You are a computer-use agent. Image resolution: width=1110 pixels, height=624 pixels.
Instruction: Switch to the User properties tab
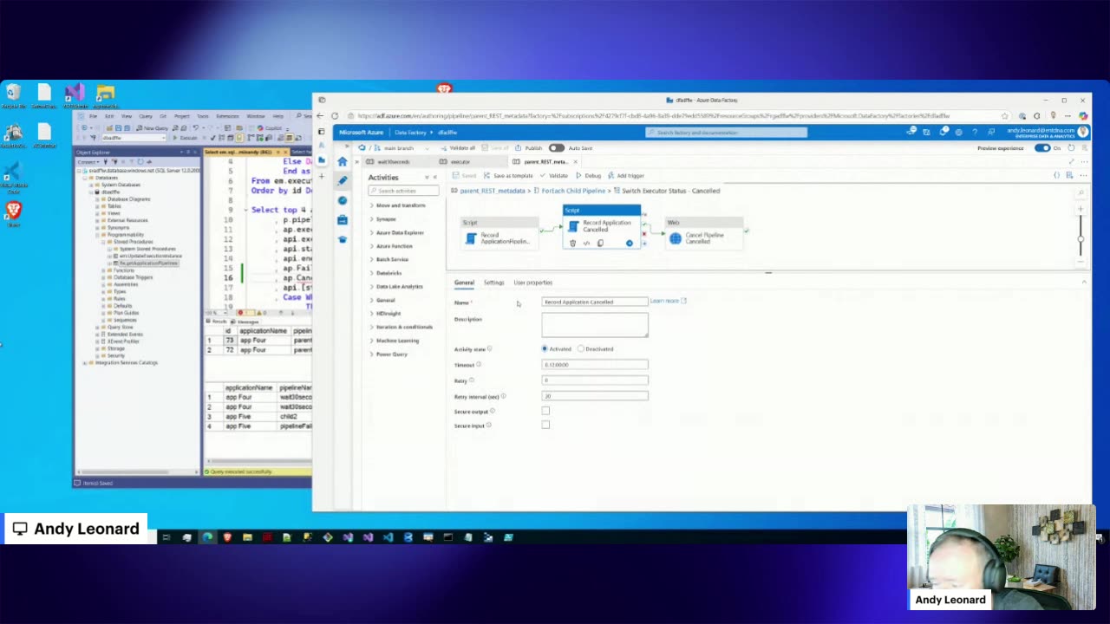pyautogui.click(x=532, y=283)
